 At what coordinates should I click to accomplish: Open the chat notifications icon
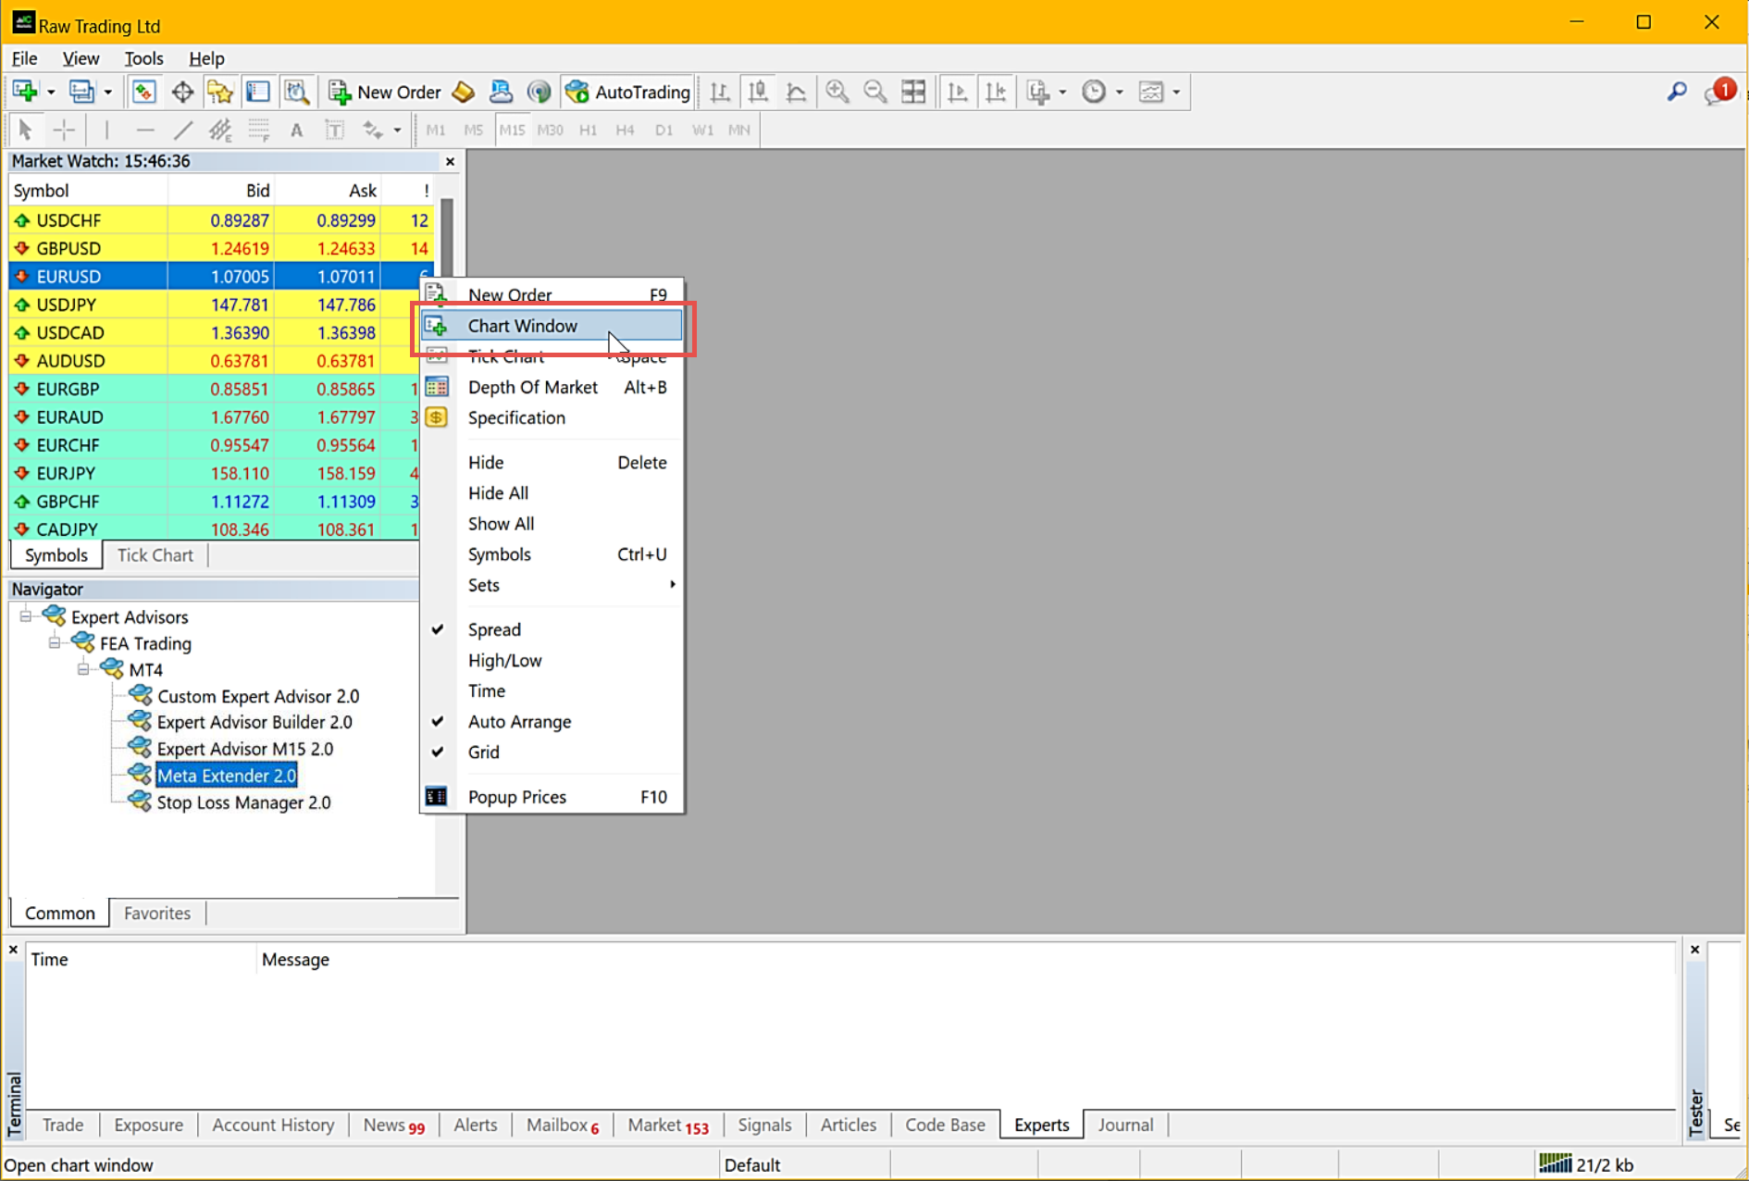[x=1719, y=92]
